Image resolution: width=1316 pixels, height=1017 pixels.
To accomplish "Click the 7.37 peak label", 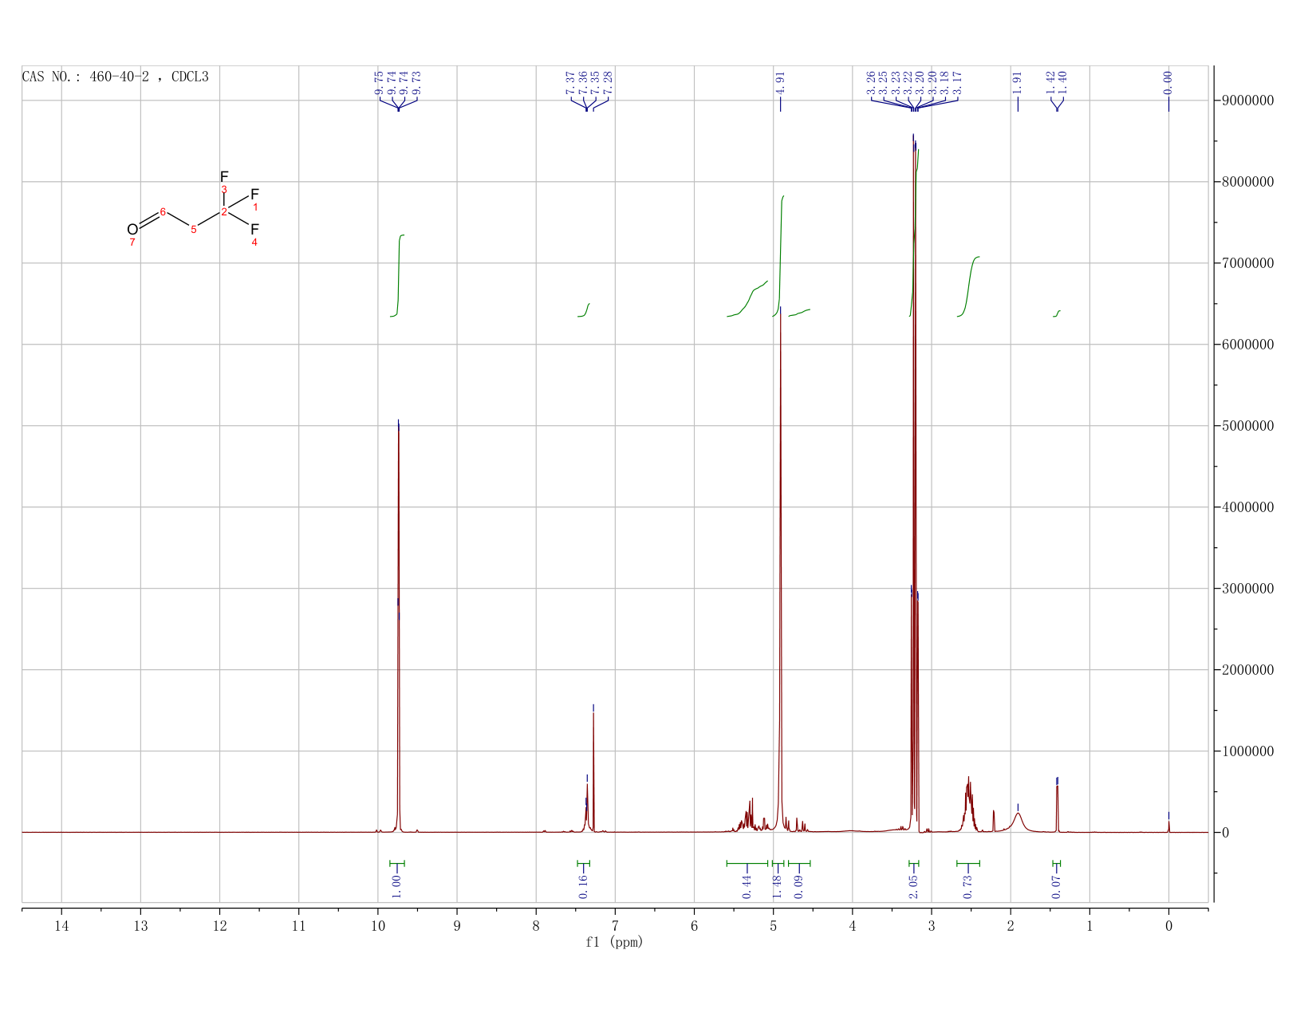I will click(570, 83).
